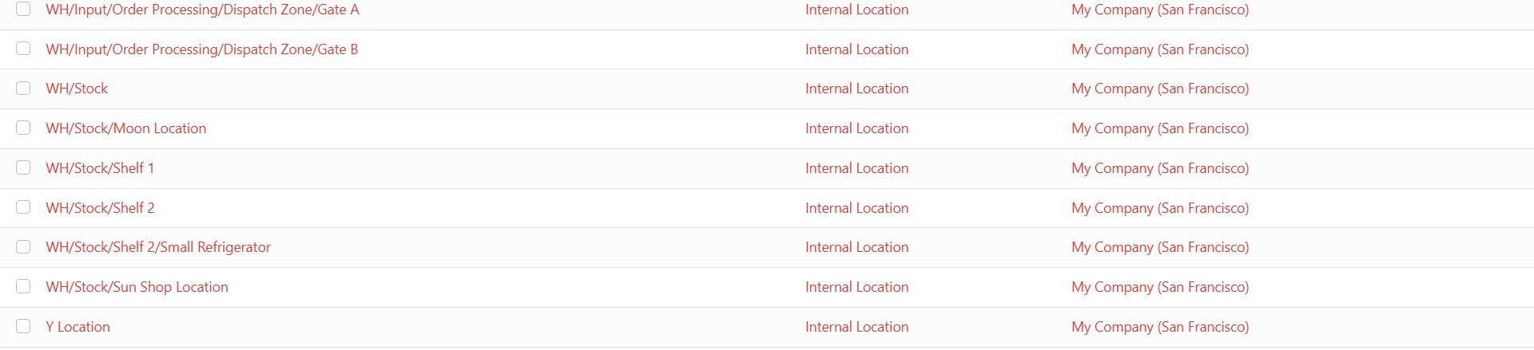Open Shelf 2/Small Refrigerator location
Screen dimensions: 1534x350
pos(158,247)
